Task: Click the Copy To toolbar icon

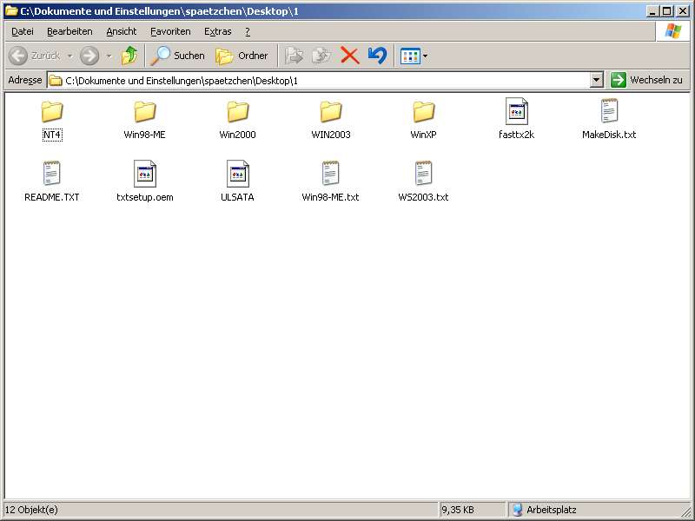Action: tap(321, 56)
